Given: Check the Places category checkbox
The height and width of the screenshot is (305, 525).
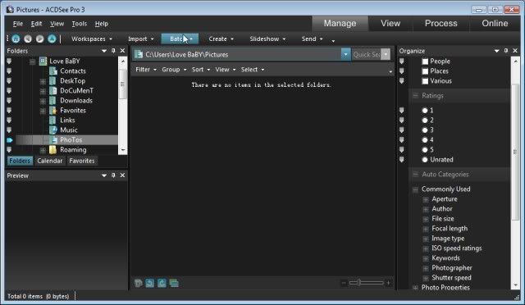Looking at the screenshot, I should click(x=425, y=71).
